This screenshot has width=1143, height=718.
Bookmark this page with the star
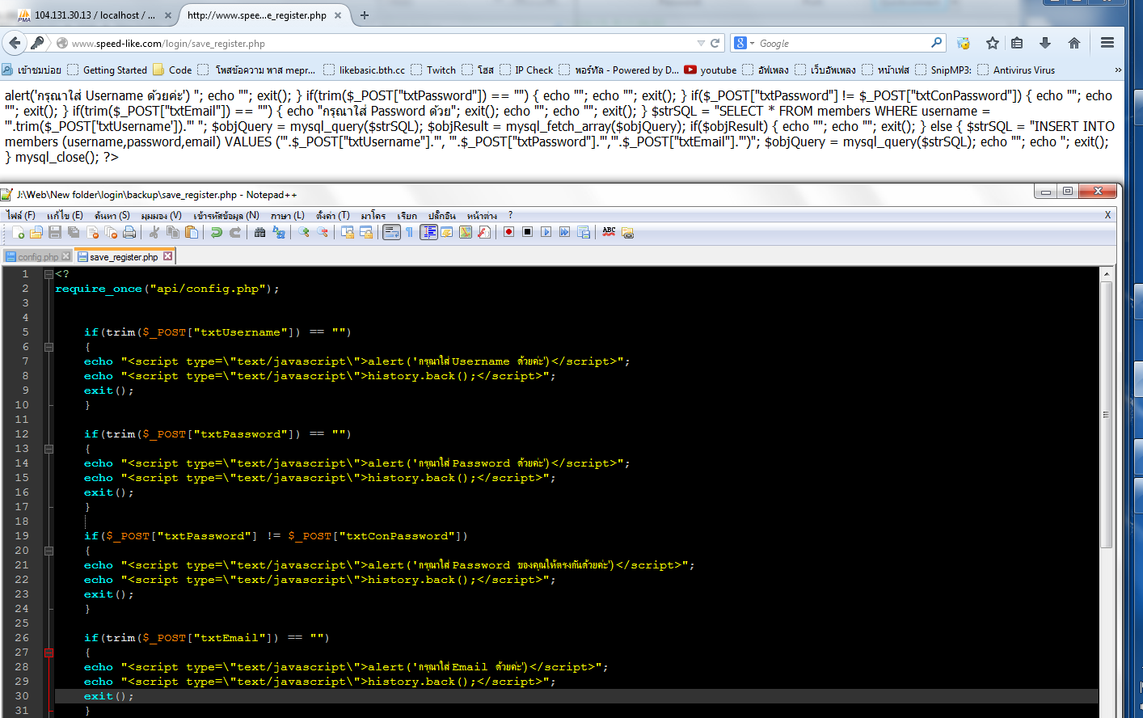[993, 43]
